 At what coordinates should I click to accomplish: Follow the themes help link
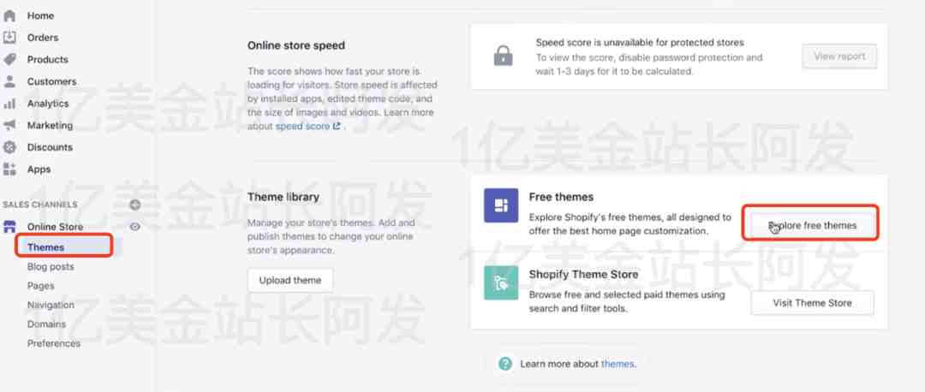(618, 365)
